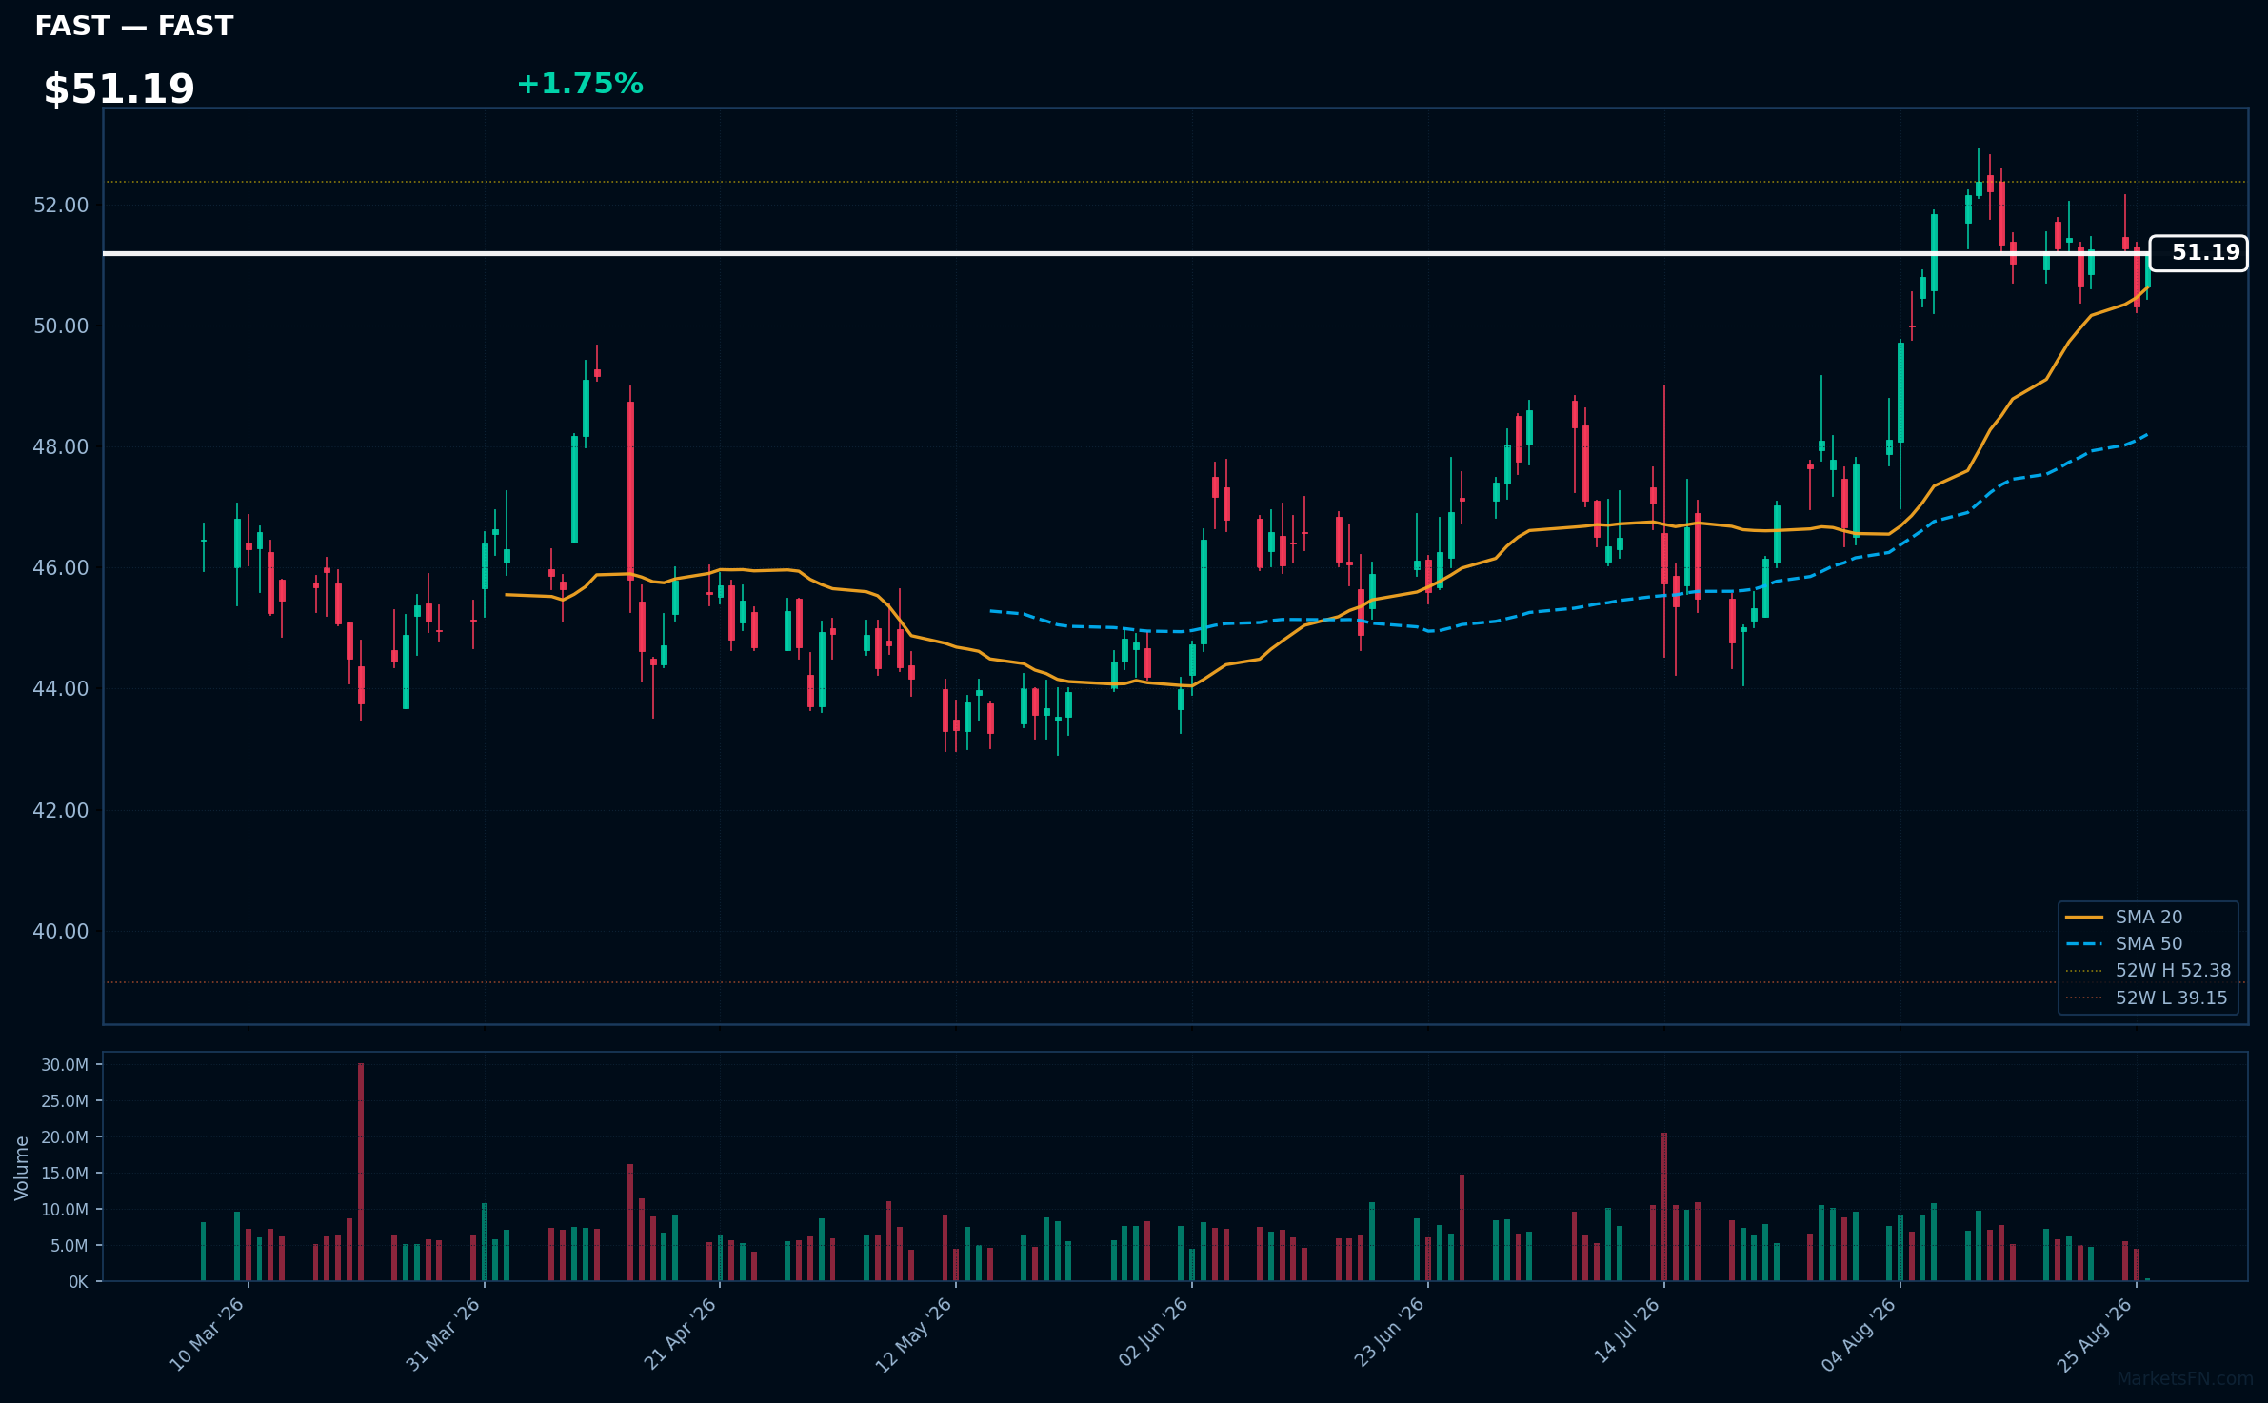Click the 02 Jun '26 date label
Image resolution: width=2268 pixels, height=1403 pixels.
pyautogui.click(x=1153, y=1334)
